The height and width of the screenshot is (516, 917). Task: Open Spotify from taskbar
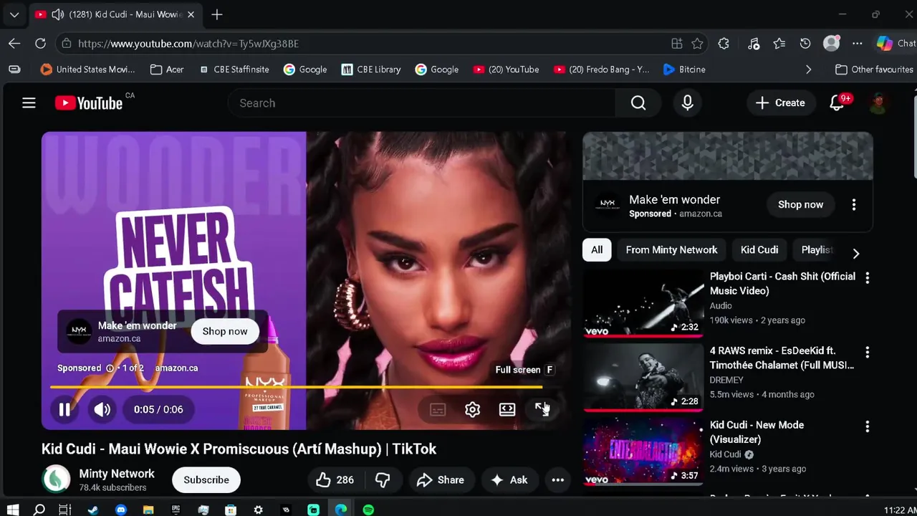368,510
